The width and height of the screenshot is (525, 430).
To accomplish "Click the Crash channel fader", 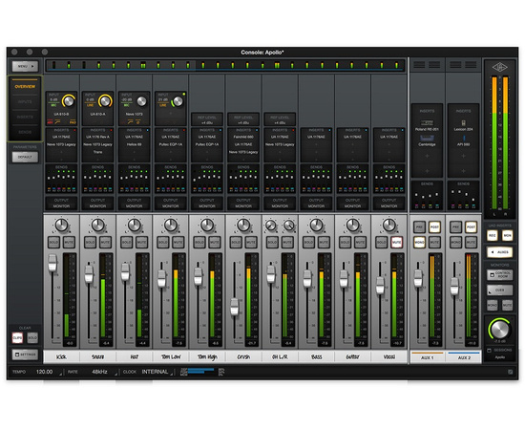I will [235, 307].
